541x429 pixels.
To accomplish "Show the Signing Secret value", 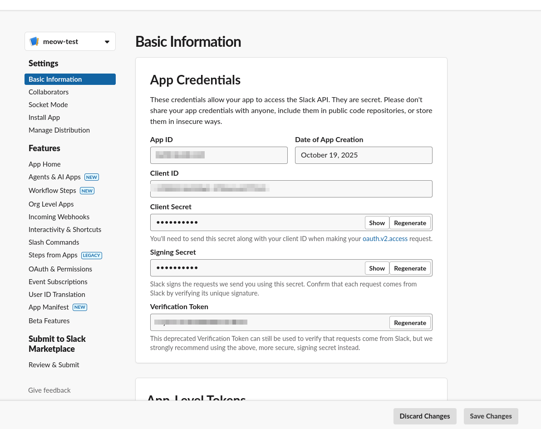I will pos(377,268).
